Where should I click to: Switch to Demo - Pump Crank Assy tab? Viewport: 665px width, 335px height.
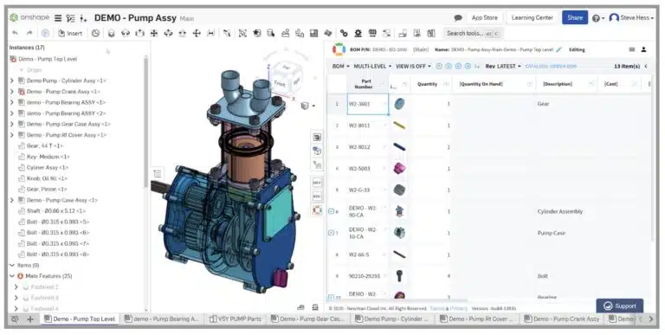(562, 319)
